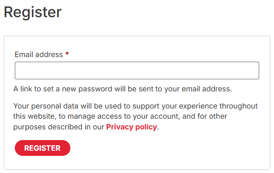
Task: Click the red pill-shaped REGISTER button
Action: coord(43,148)
